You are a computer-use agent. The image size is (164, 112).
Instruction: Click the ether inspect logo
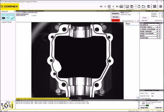point(8,105)
